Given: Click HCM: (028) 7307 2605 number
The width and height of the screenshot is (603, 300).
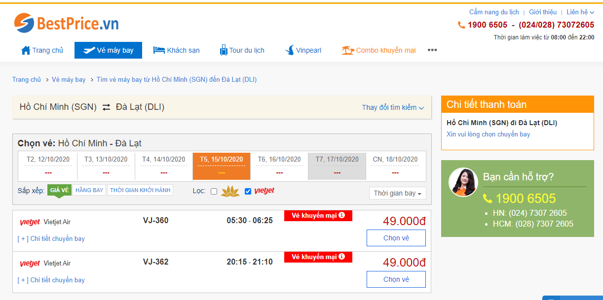Looking at the screenshot, I should [533, 224].
